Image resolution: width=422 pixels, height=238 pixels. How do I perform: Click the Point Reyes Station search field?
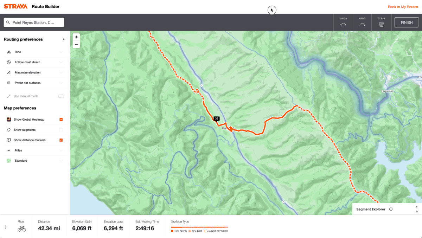pos(34,22)
